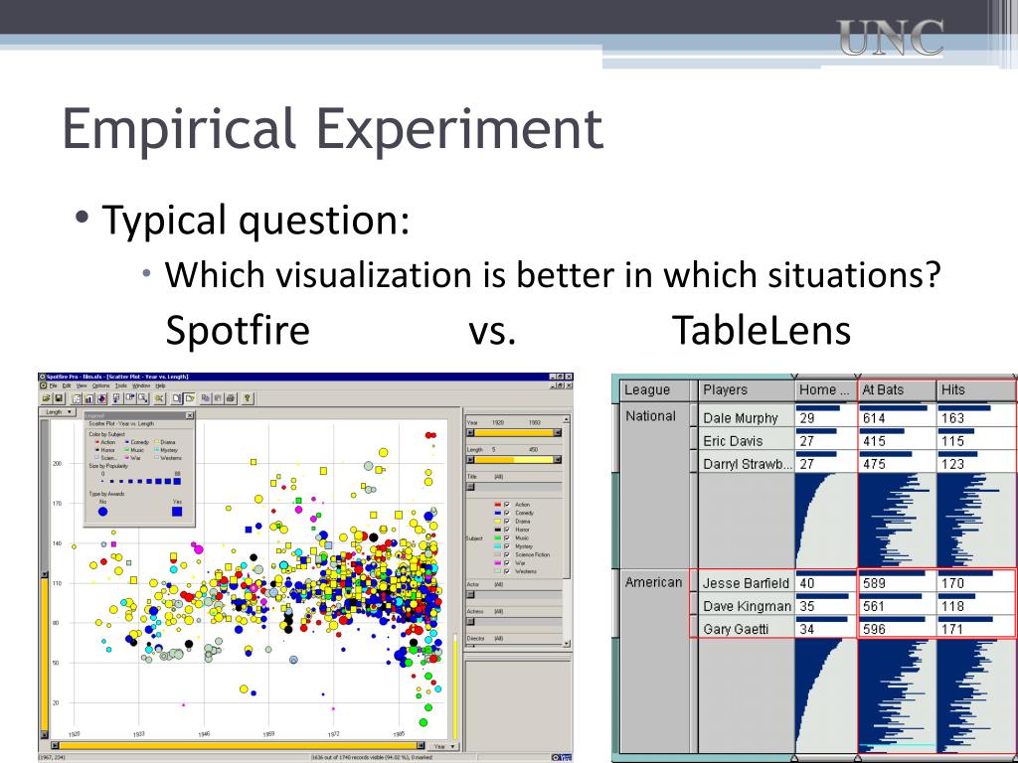Click the pie chart icon in Spotfire toolbar
The image size is (1018, 763).
(102, 398)
